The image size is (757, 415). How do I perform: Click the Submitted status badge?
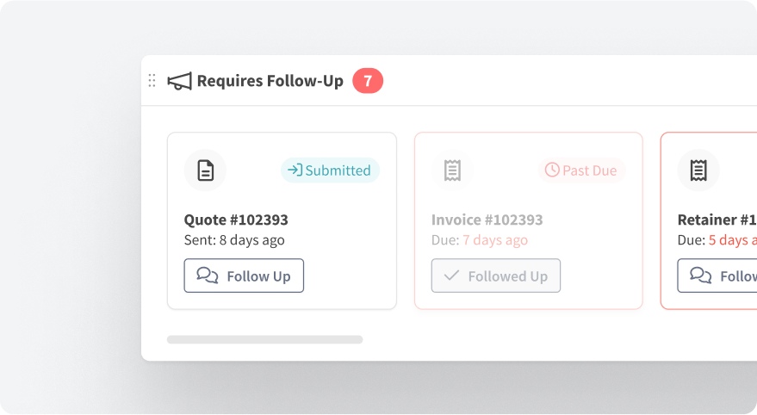pyautogui.click(x=330, y=170)
